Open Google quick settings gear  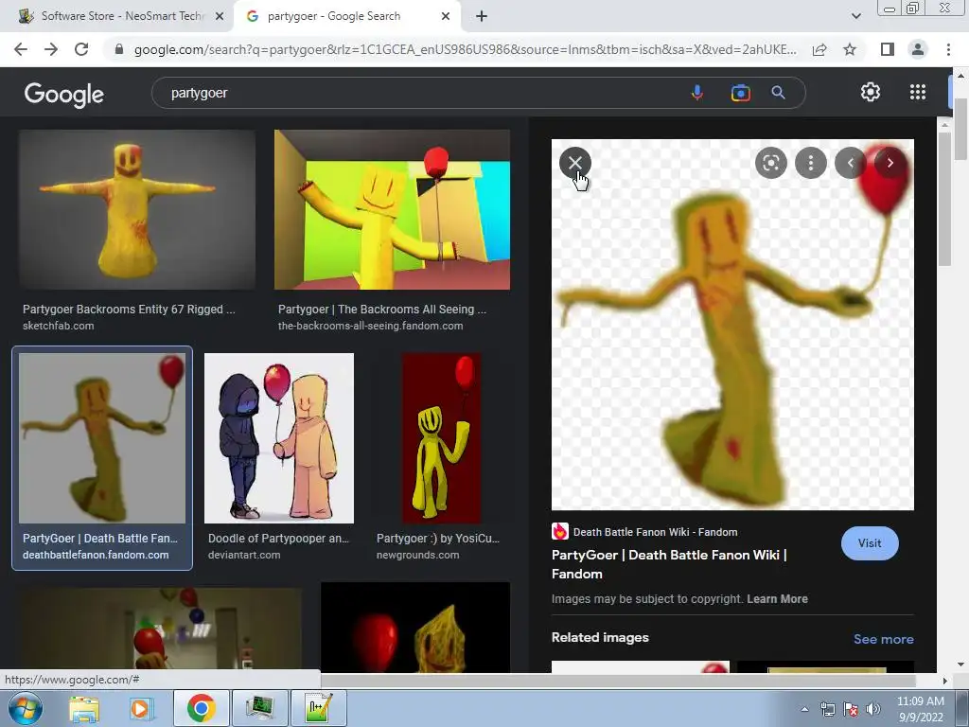871,92
